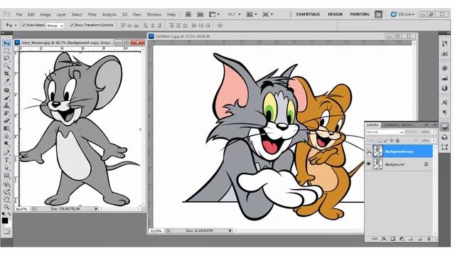
Task: Click the Delete layer trash icon
Action: pyautogui.click(x=429, y=239)
